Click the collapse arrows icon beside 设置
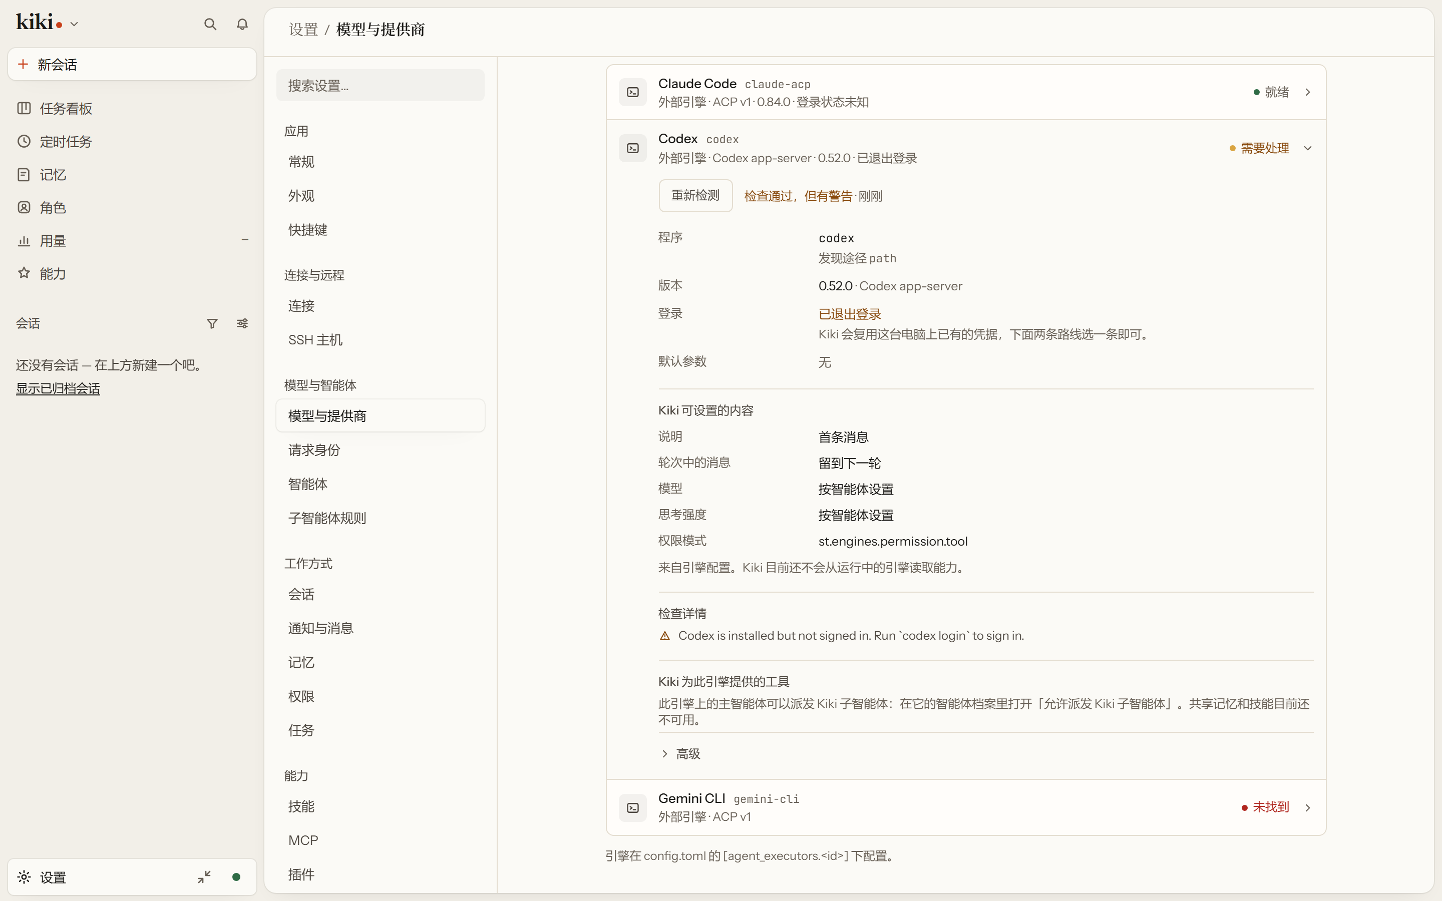Viewport: 1442px width, 901px height. (x=204, y=876)
